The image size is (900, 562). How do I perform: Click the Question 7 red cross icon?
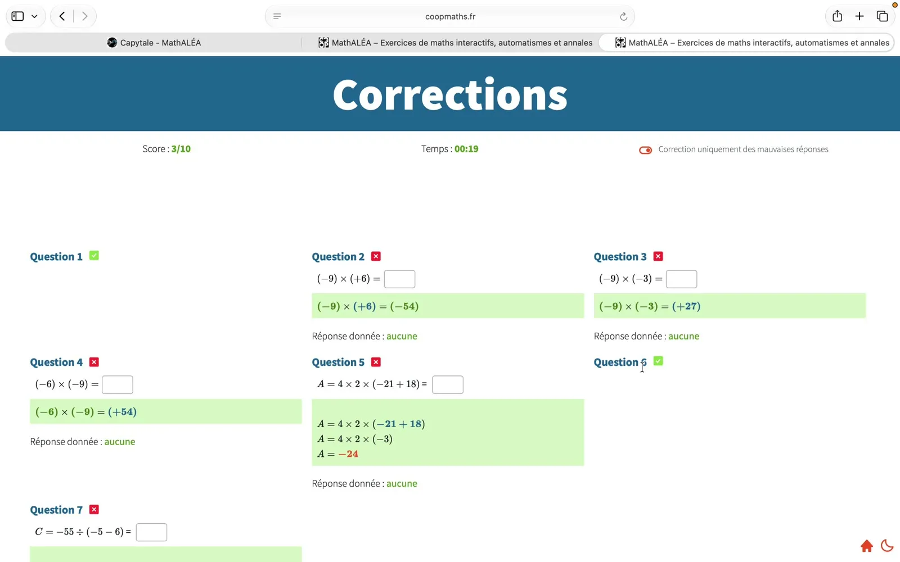tap(94, 509)
